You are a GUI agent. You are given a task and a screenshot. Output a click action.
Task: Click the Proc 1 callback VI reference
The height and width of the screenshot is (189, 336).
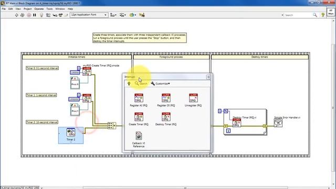click(x=75, y=110)
